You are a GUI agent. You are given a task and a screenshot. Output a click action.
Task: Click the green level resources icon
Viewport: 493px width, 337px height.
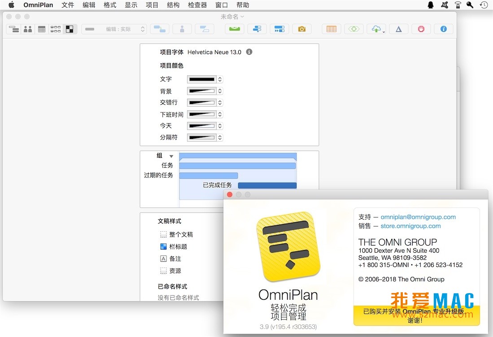click(235, 29)
